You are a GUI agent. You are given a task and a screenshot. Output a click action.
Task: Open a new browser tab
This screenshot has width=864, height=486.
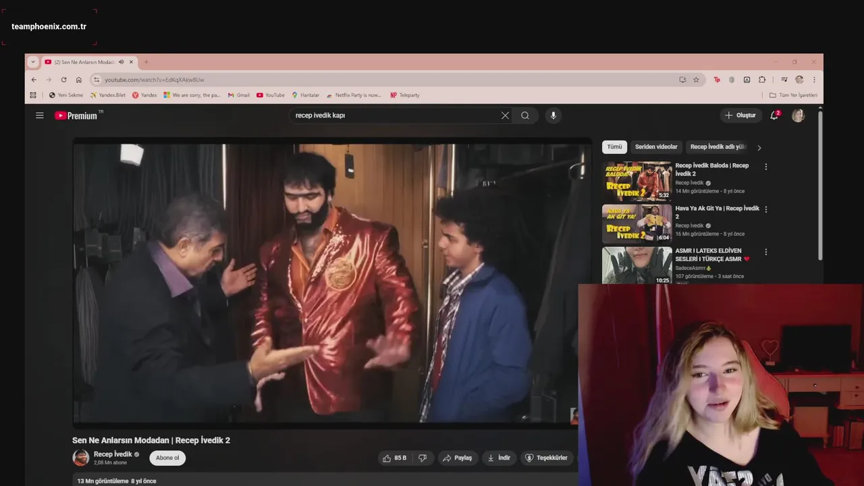[146, 62]
